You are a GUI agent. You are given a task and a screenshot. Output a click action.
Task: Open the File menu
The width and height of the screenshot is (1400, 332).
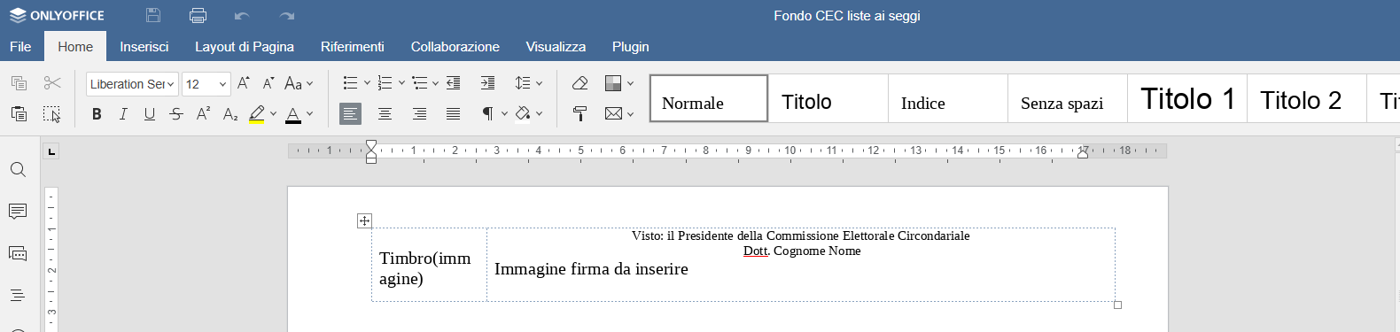point(20,46)
